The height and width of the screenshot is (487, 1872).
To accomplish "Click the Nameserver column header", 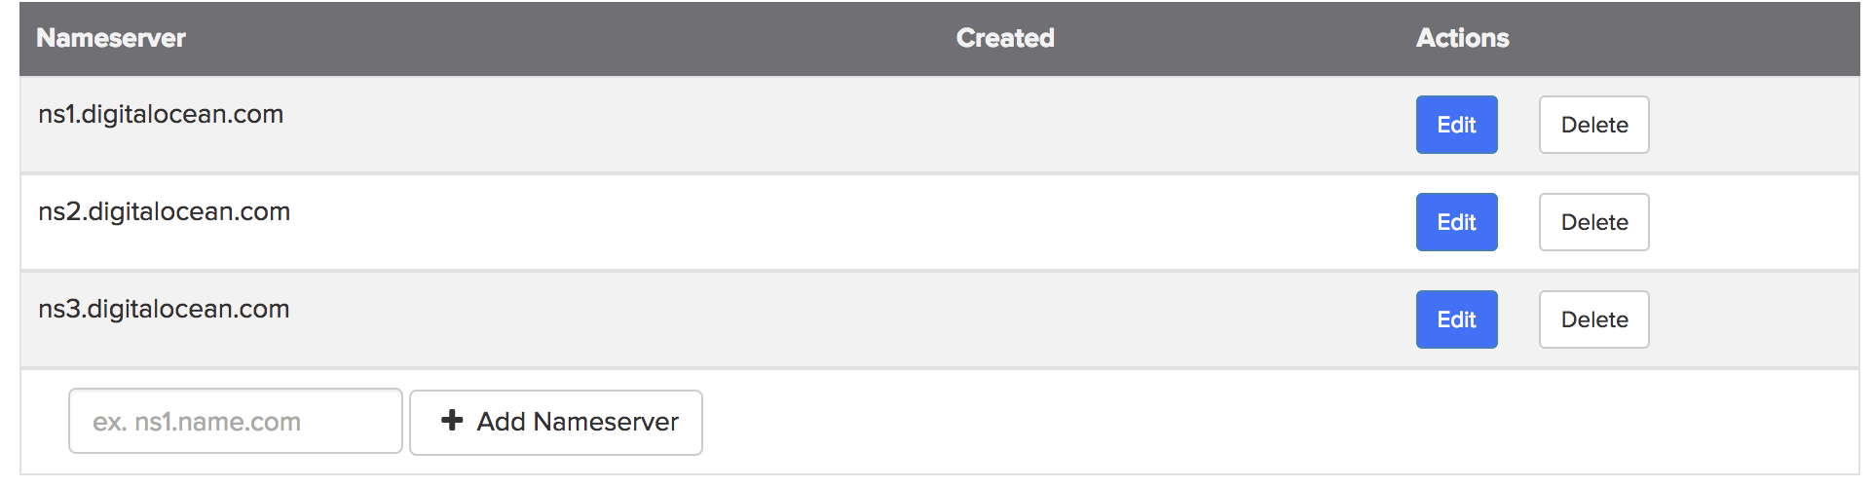I will click(111, 38).
